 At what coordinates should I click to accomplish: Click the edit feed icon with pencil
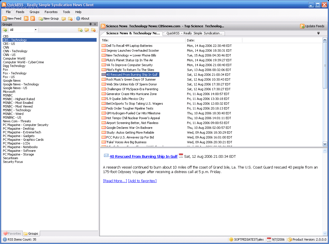pyautogui.click(x=26, y=18)
